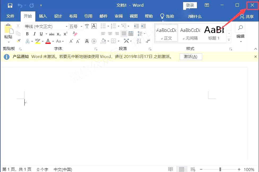Toggle Subscript formatting
Viewport: 259px width, 172px height.
click(x=59, y=34)
